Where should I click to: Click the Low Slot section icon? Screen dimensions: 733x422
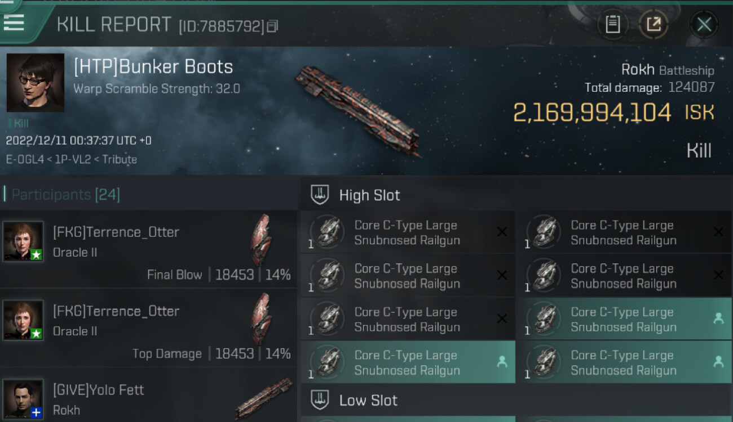[320, 400]
